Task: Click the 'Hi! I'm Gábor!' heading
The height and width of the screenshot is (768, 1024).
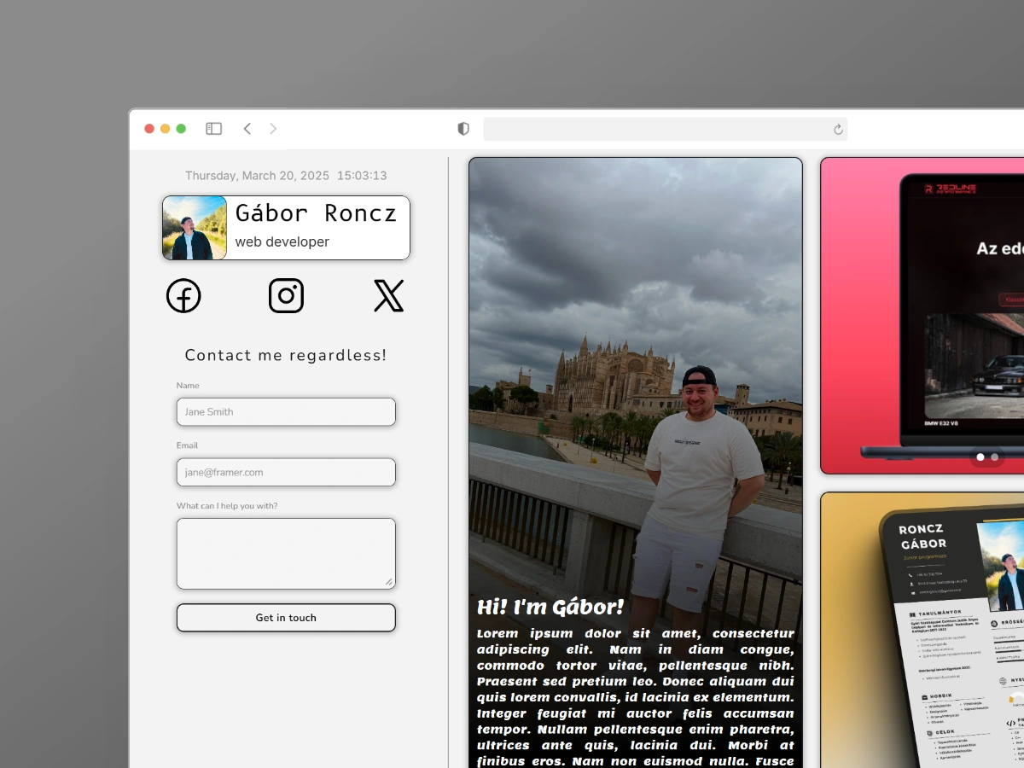Action: [550, 608]
